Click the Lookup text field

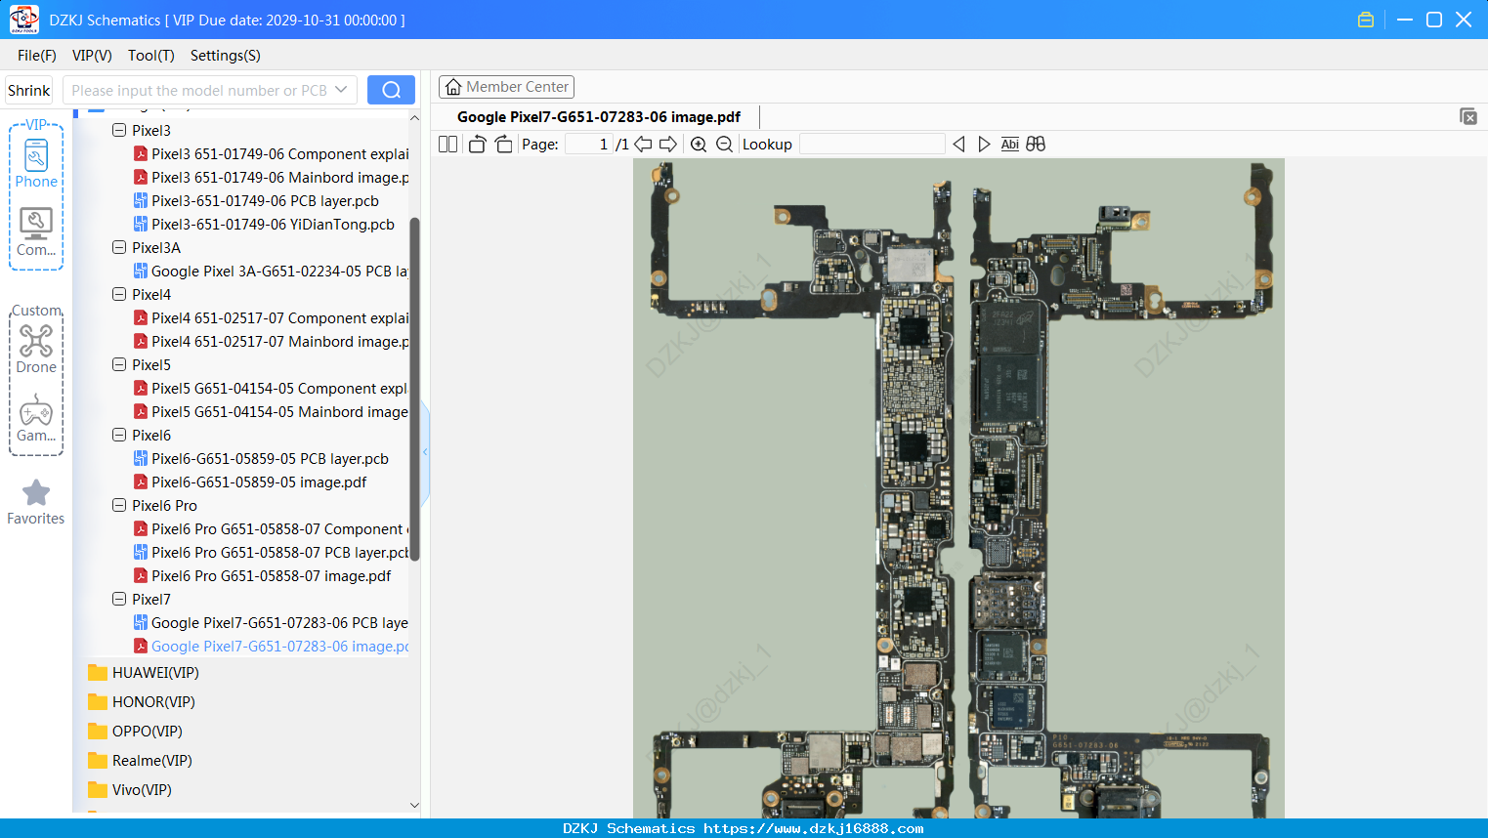coord(872,144)
